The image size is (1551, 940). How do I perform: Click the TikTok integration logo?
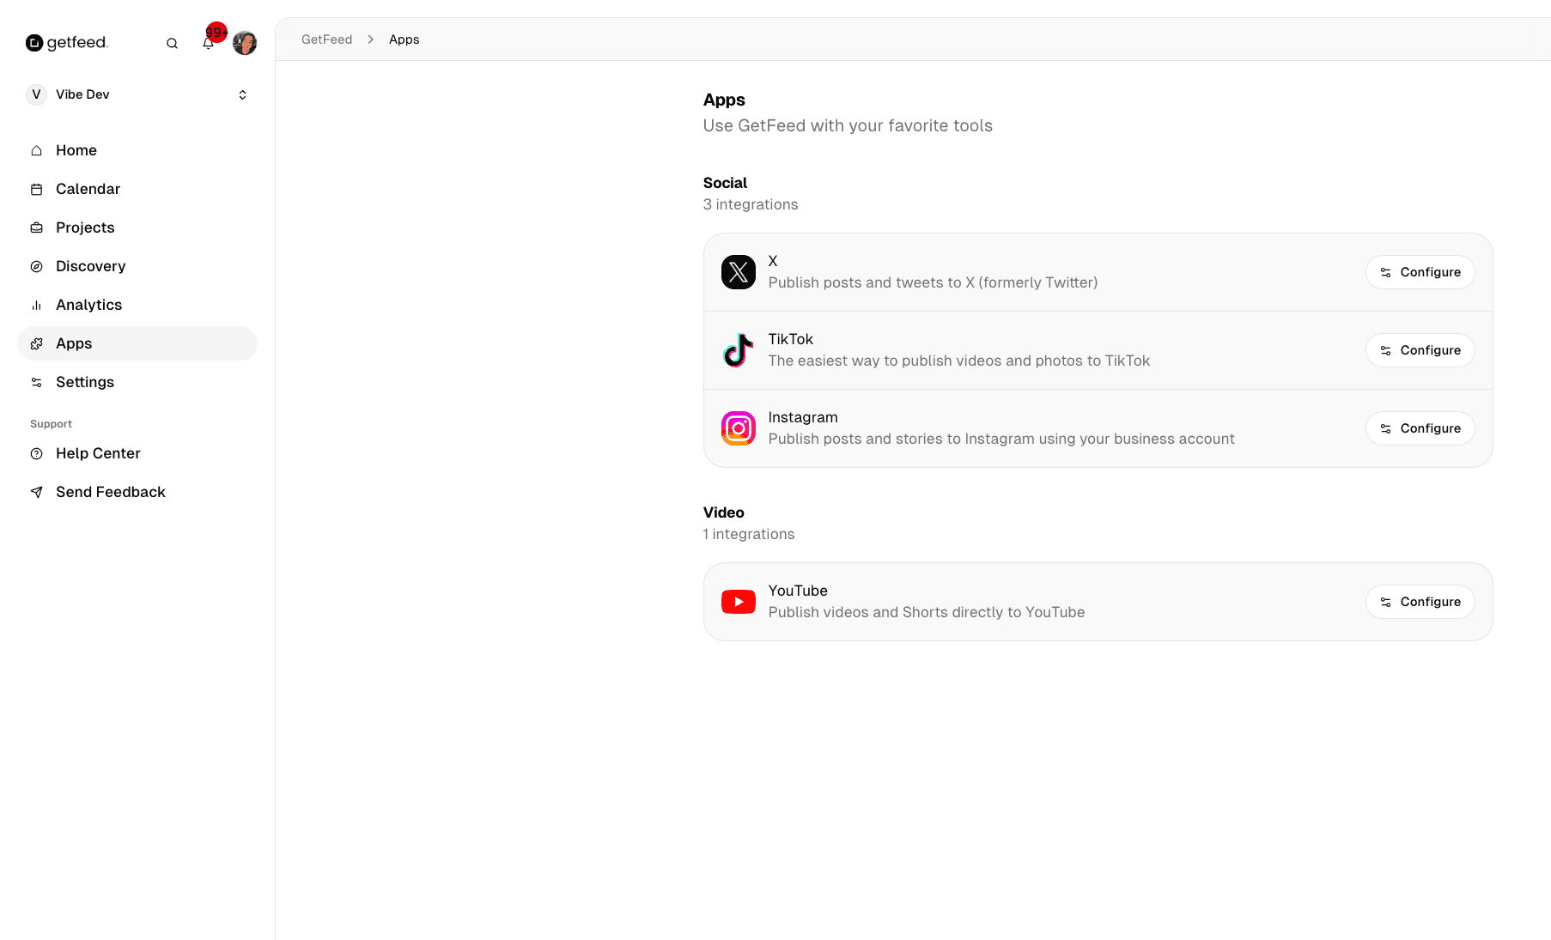tap(738, 350)
